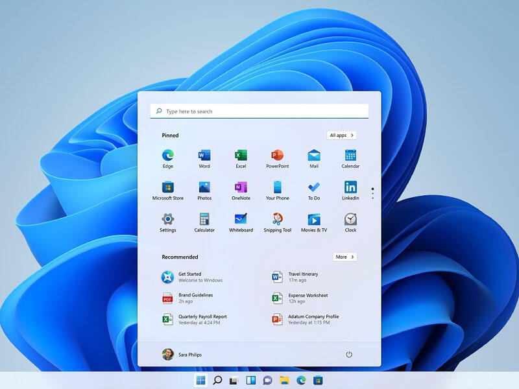
Task: Launch the Snipping Tool
Action: point(278,222)
